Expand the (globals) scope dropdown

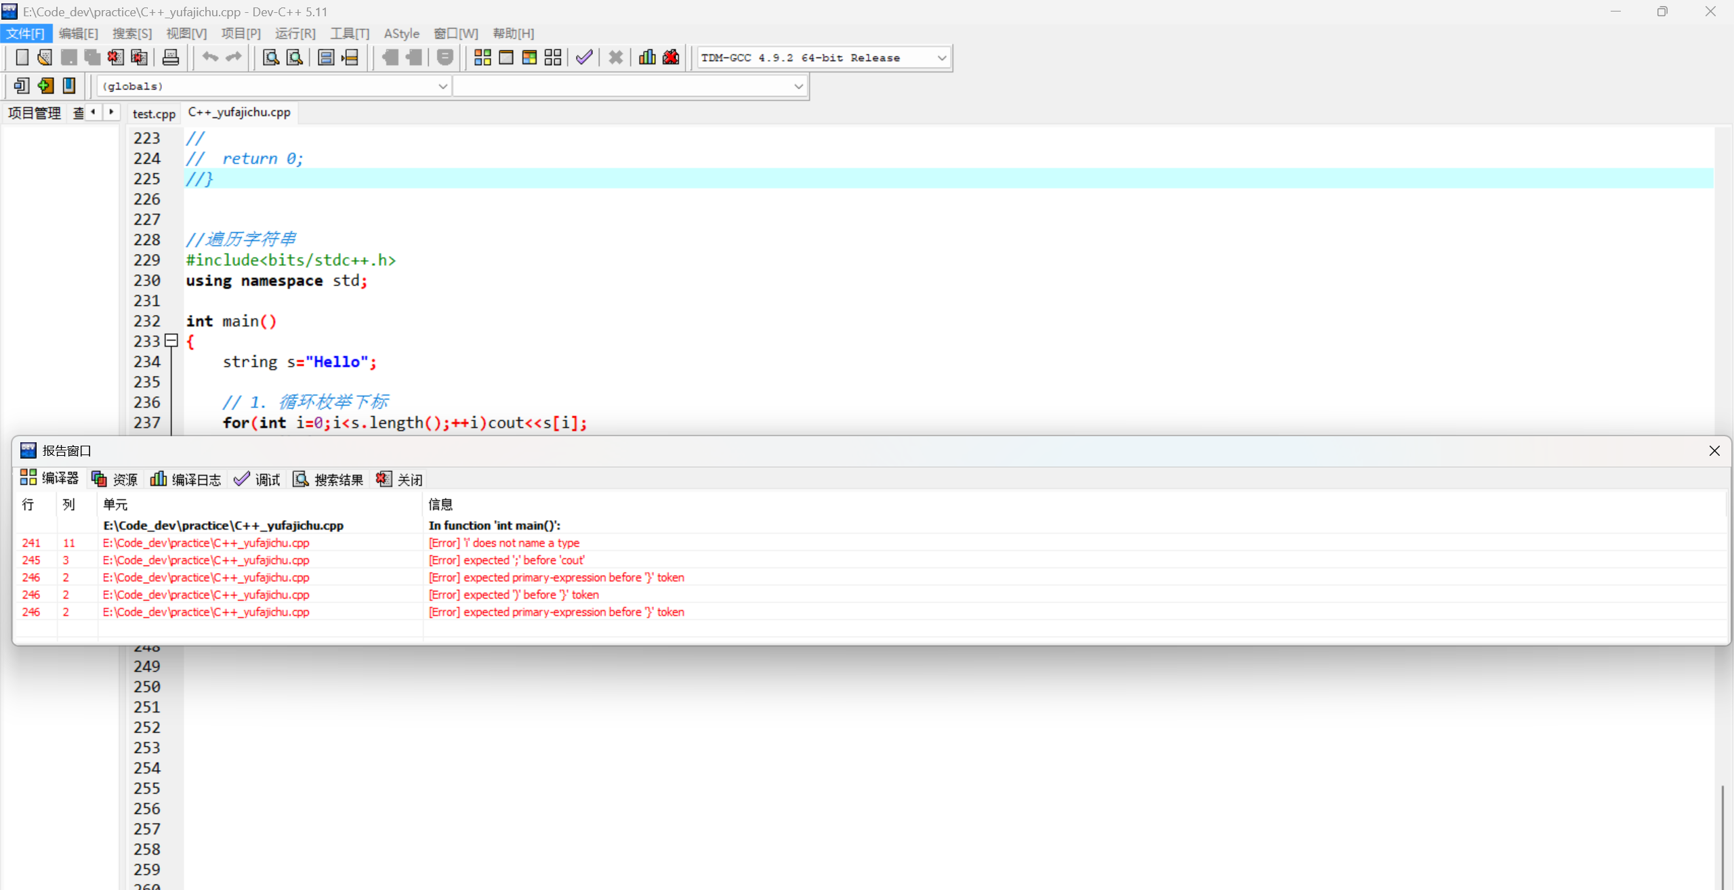pyautogui.click(x=442, y=87)
